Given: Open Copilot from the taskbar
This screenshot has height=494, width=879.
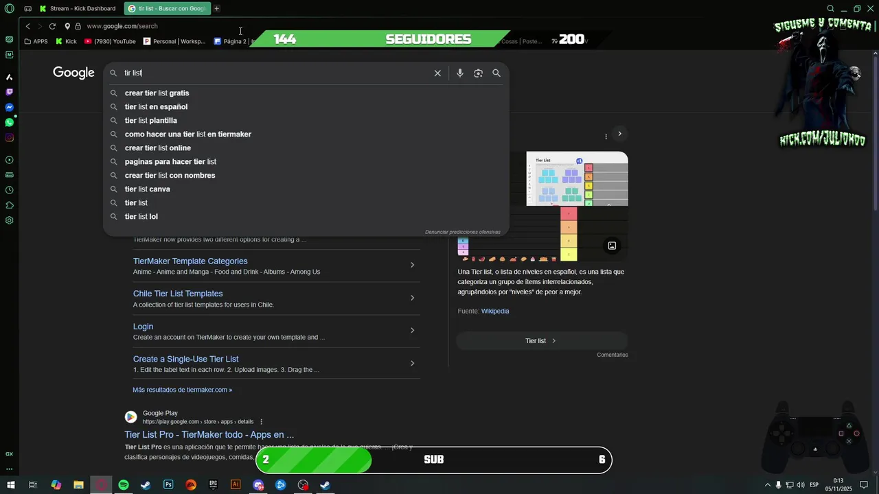Looking at the screenshot, I should tap(56, 485).
